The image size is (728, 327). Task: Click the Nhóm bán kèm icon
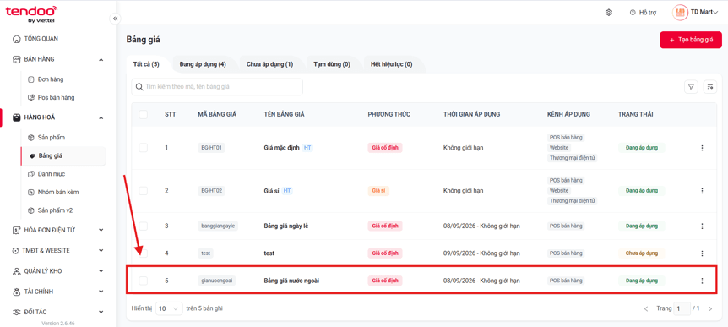pos(31,192)
